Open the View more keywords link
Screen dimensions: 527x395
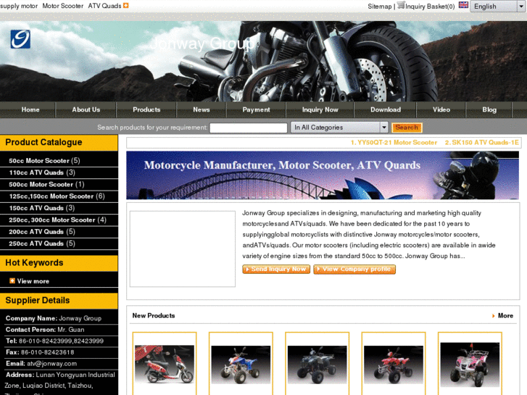(33, 281)
